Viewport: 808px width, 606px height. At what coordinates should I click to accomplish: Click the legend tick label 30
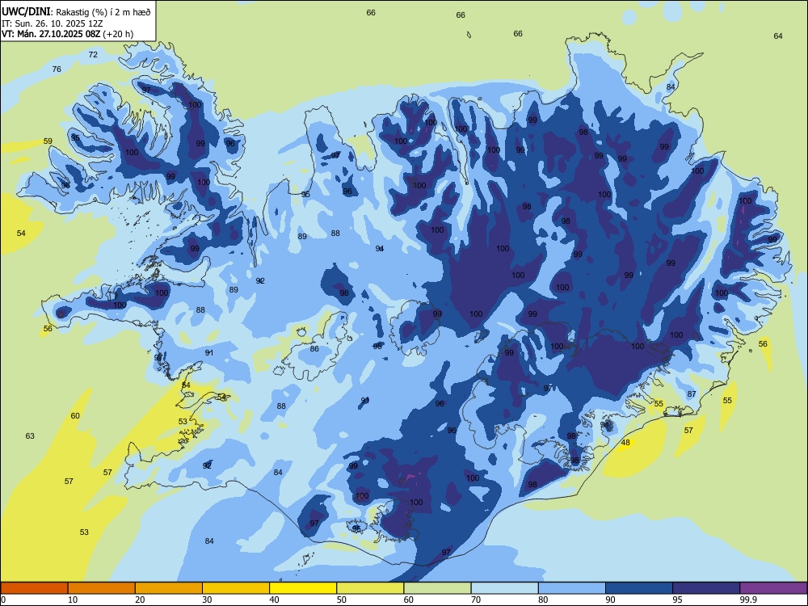(207, 600)
